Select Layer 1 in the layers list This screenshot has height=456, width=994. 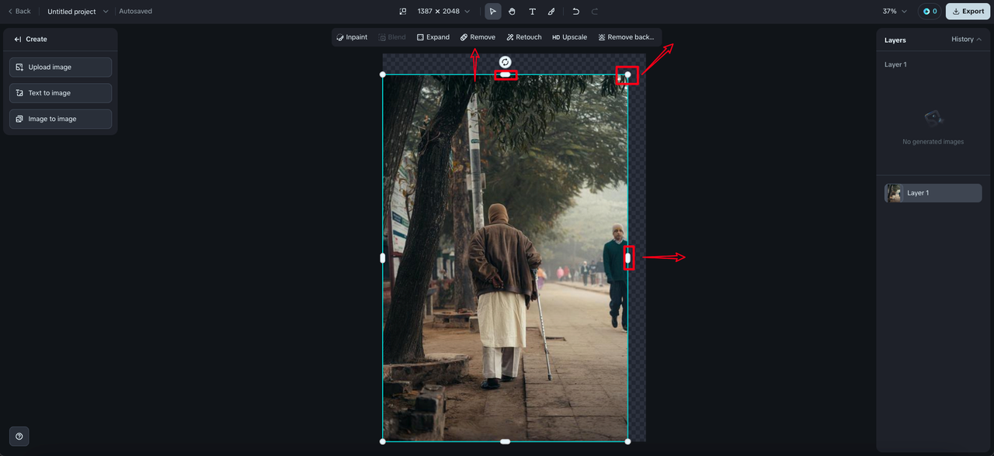[x=933, y=193]
